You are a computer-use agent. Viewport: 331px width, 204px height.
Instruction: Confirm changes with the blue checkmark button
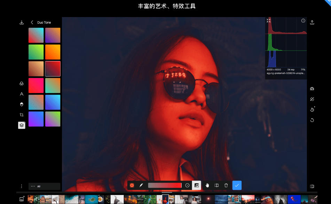pyautogui.click(x=237, y=186)
